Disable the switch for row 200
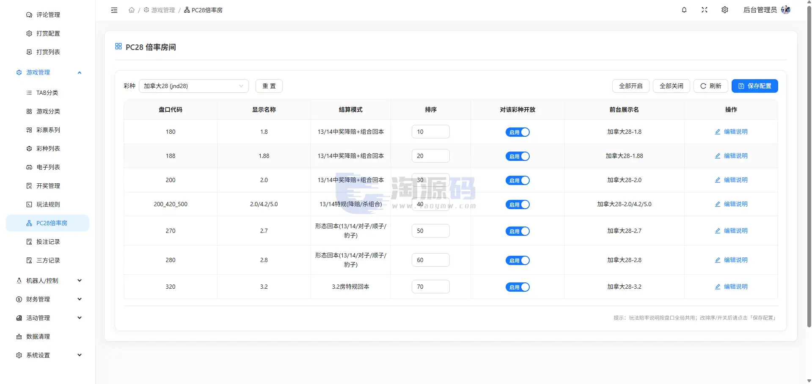This screenshot has width=812, height=384. [x=517, y=180]
